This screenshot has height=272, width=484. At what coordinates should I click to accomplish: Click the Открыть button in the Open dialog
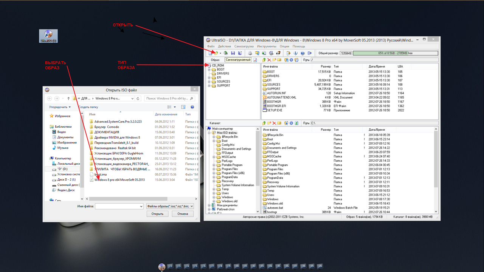click(157, 214)
